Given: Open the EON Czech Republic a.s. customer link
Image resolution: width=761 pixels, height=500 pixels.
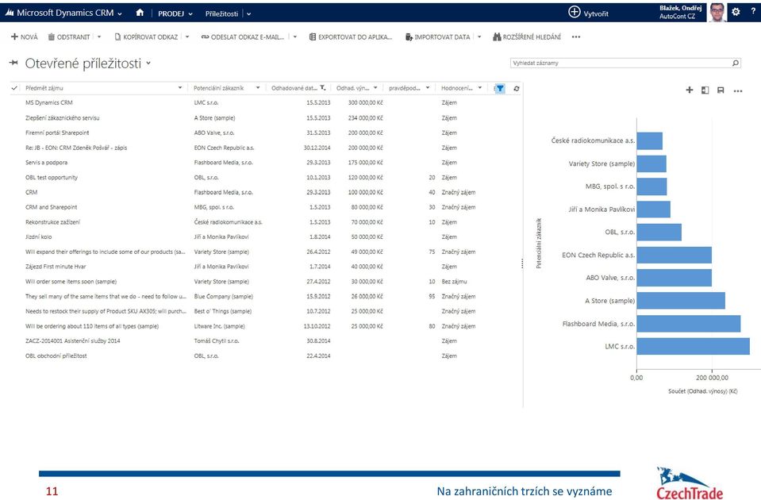Looking at the screenshot, I should (x=225, y=148).
